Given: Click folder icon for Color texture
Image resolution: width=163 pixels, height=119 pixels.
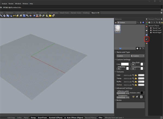Looking at the screenshot, I should [x=136, y=75].
